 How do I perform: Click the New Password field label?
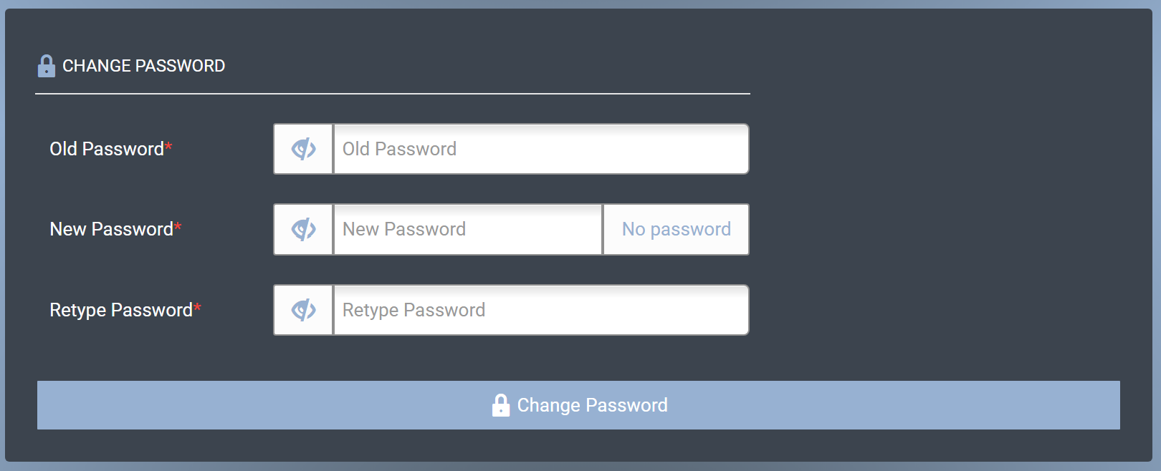pos(111,229)
